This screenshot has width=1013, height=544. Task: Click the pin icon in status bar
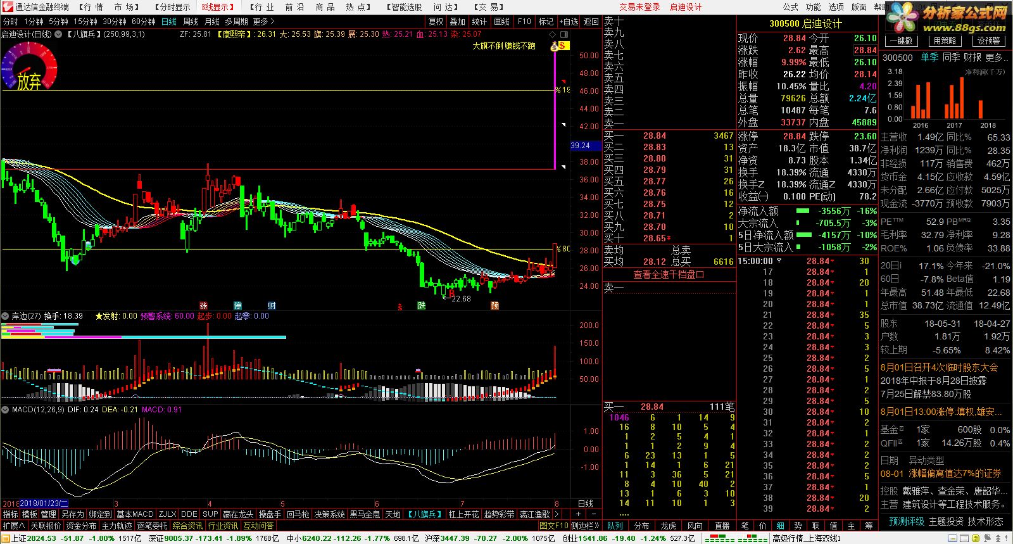pos(987,538)
